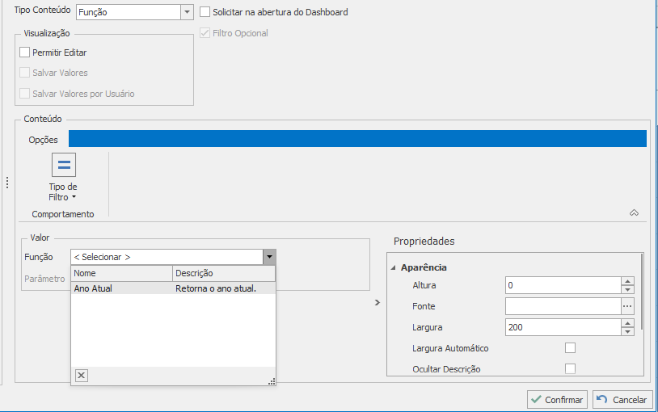Open the Tipo Conteúdo dropdown arrow
658x412 pixels.
tap(187, 12)
